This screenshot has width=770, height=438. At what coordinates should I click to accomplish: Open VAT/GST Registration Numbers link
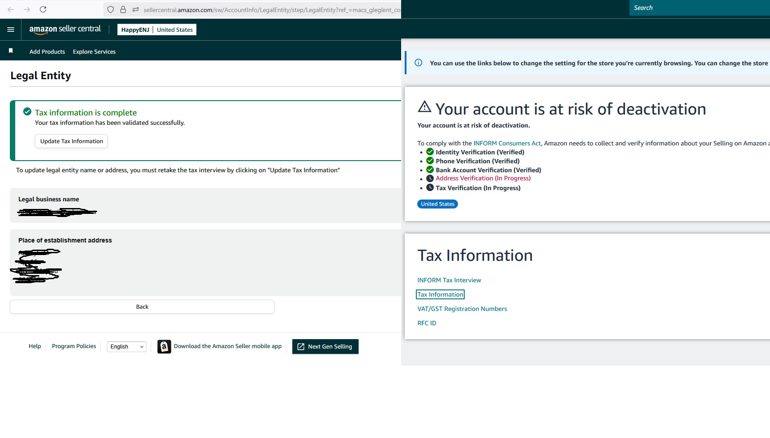coord(462,309)
